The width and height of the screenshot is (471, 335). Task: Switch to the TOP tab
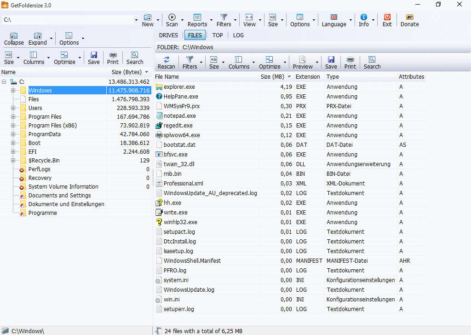coord(218,35)
